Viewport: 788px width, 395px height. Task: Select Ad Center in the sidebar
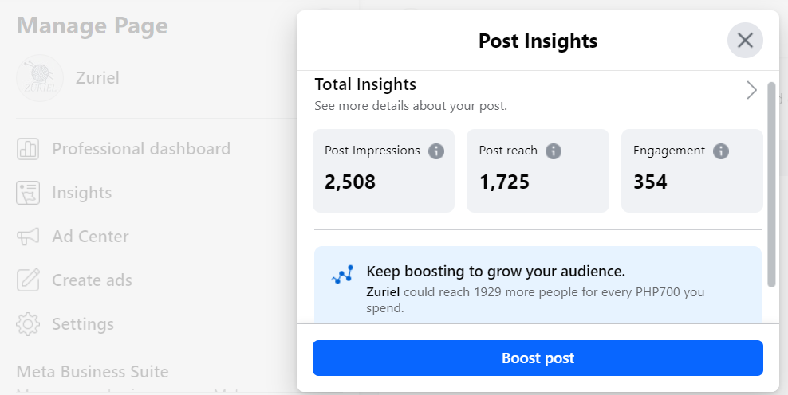(90, 237)
